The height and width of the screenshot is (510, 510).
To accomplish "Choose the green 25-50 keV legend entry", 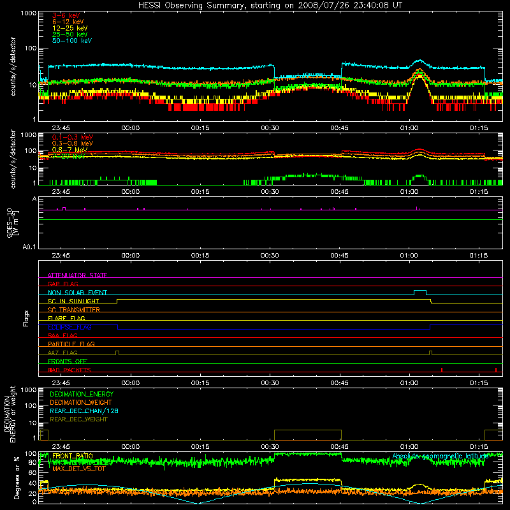I will 70,34.
